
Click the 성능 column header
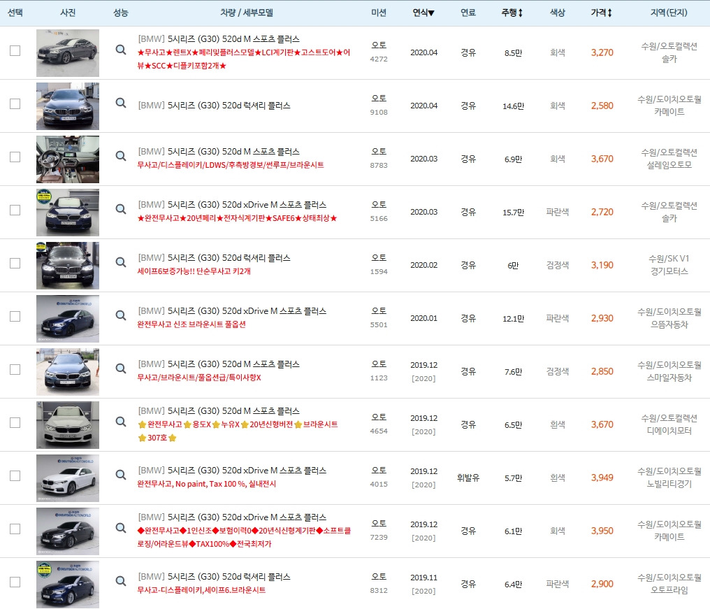tap(120, 13)
